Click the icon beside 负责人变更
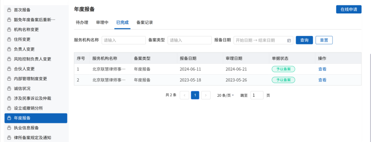This screenshot has width=371, height=142. (9, 49)
